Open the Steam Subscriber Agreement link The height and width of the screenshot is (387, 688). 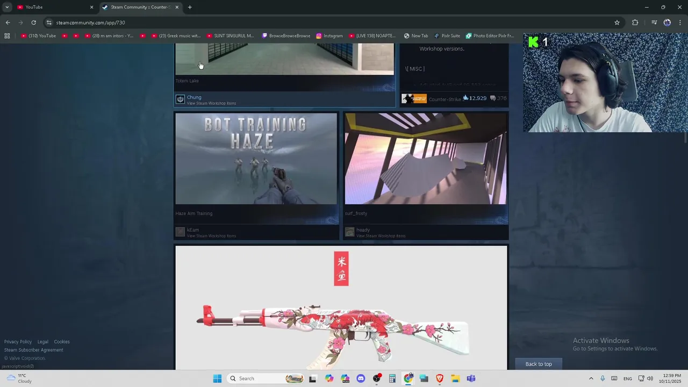(x=33, y=350)
